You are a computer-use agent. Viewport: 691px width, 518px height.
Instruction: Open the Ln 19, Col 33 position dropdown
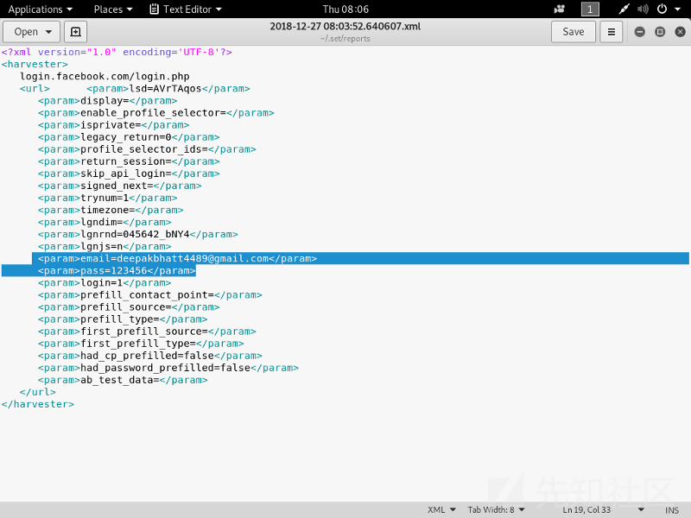(603, 509)
